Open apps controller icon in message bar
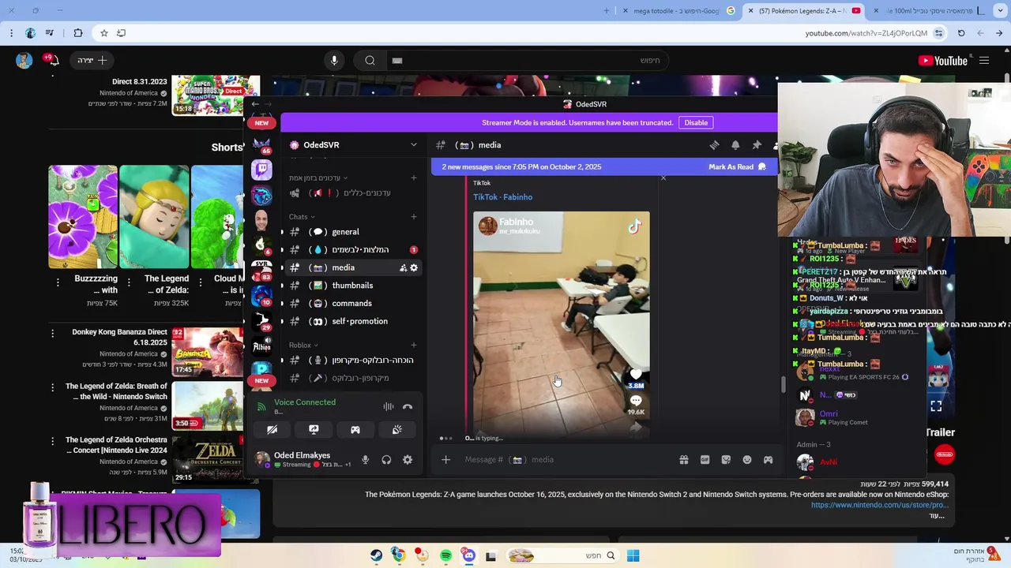Screen dimensions: 1011x568 coord(768,460)
